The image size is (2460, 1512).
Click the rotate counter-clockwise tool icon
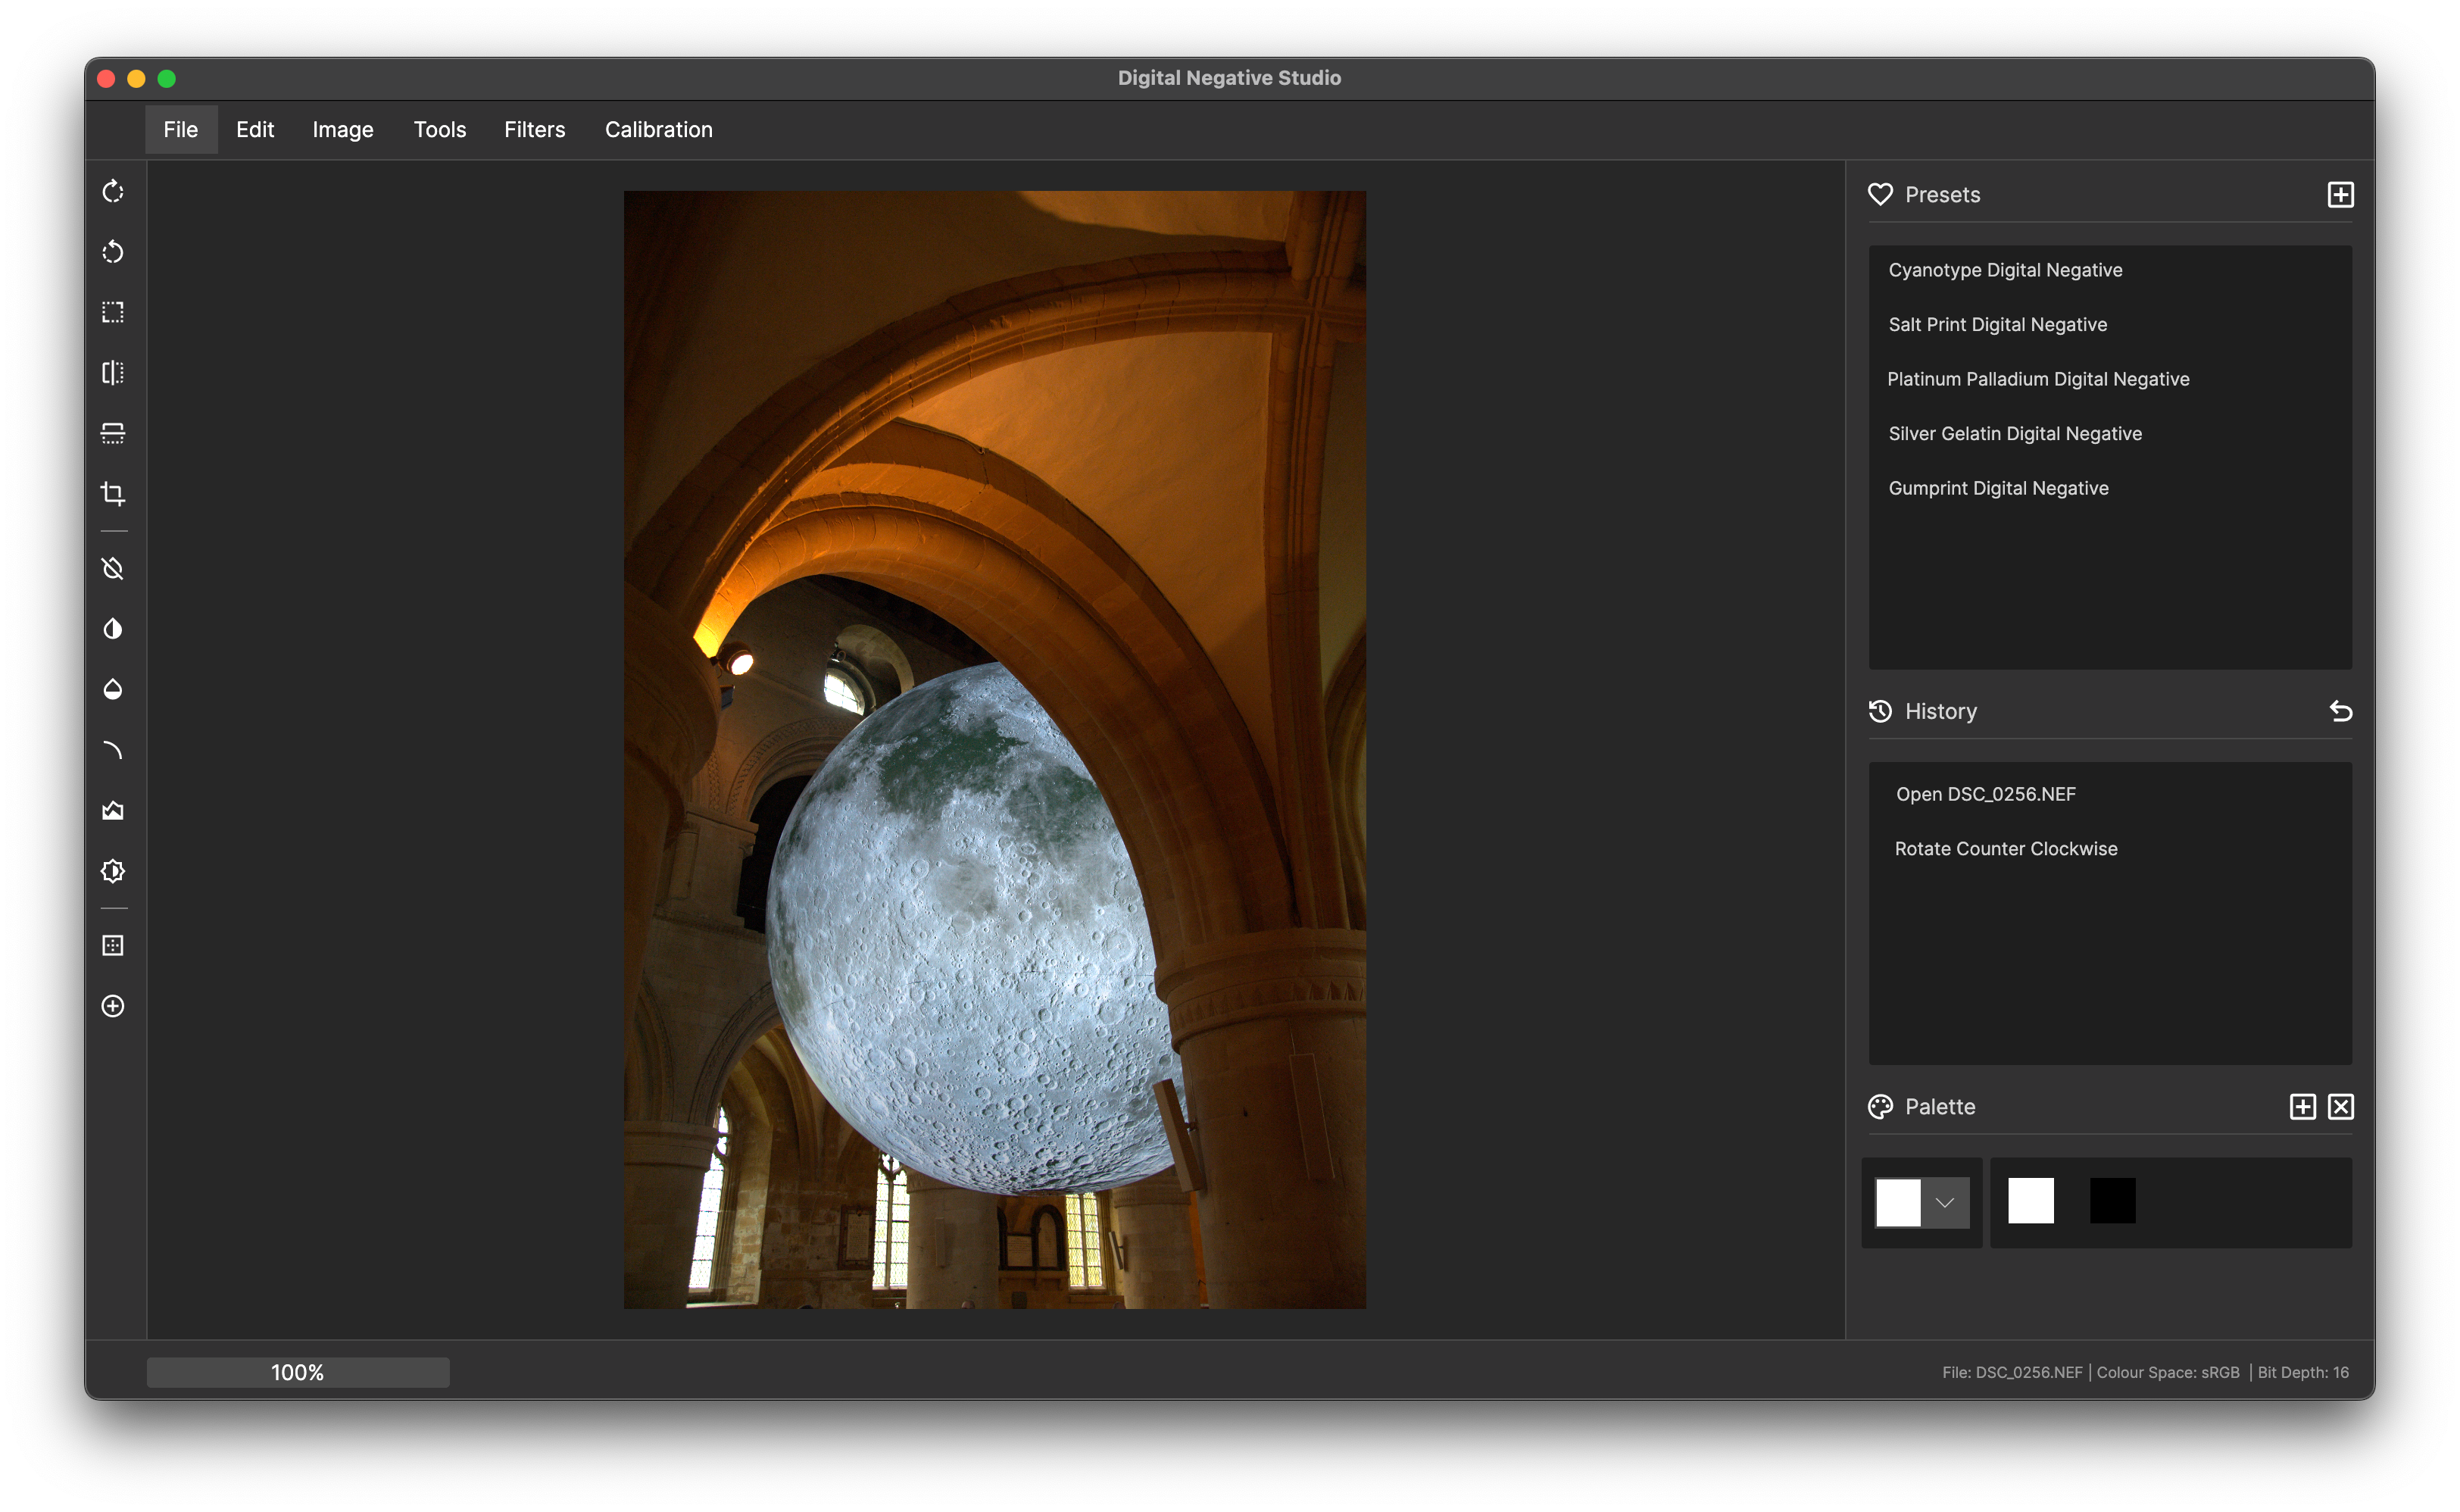(113, 251)
